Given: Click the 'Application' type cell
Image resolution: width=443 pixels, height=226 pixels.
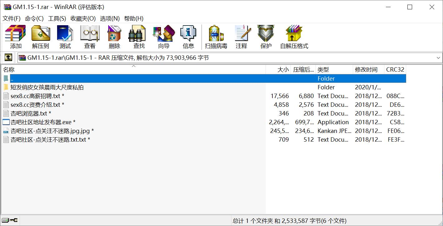Looking at the screenshot, I should (333, 122).
